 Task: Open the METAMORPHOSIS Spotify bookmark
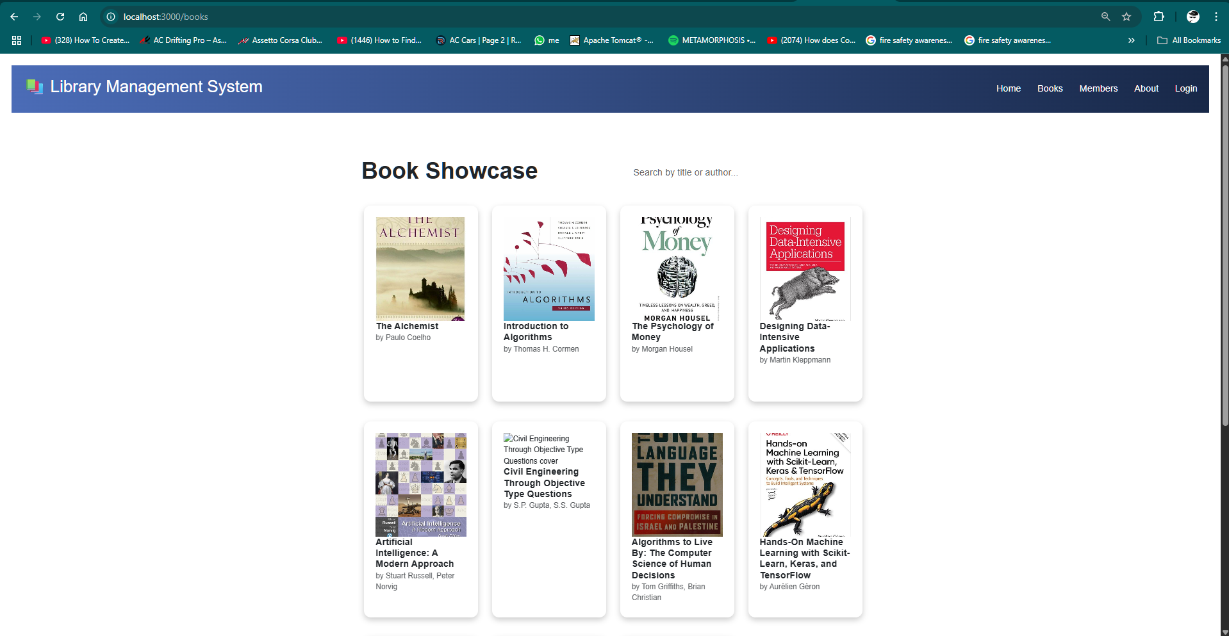712,40
